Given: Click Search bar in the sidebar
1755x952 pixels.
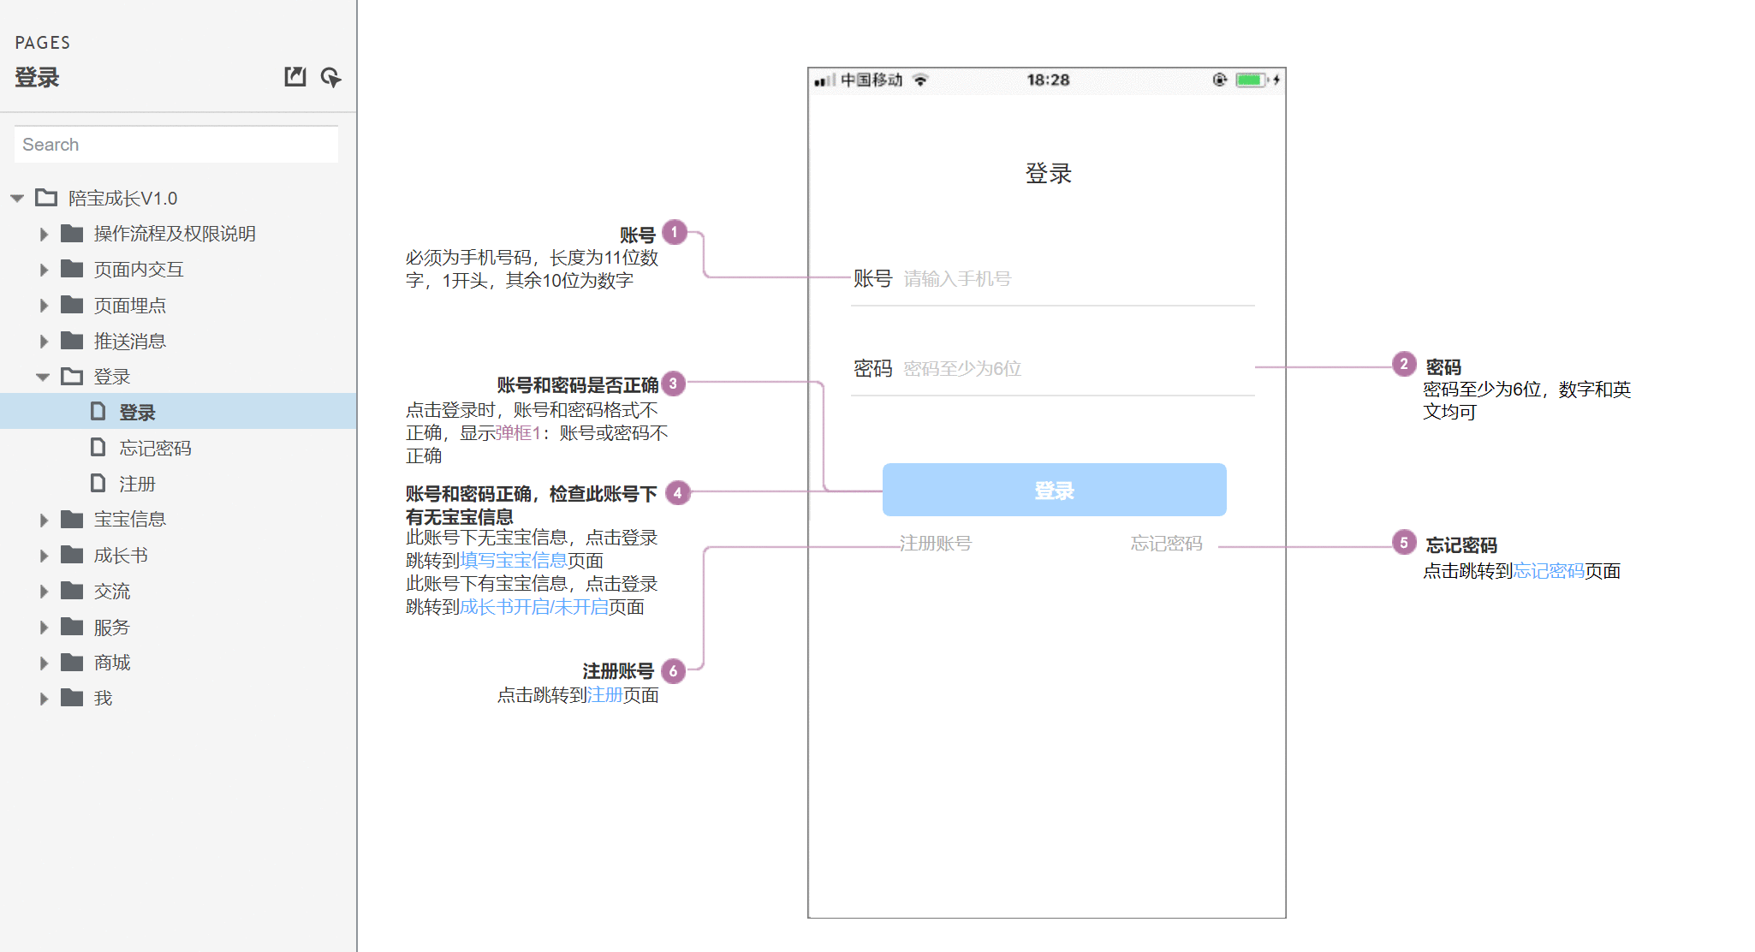Looking at the screenshot, I should pyautogui.click(x=178, y=144).
